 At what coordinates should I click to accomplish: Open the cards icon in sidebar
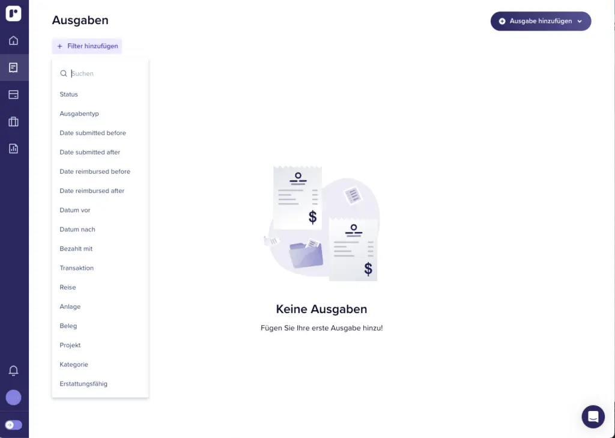[13, 94]
